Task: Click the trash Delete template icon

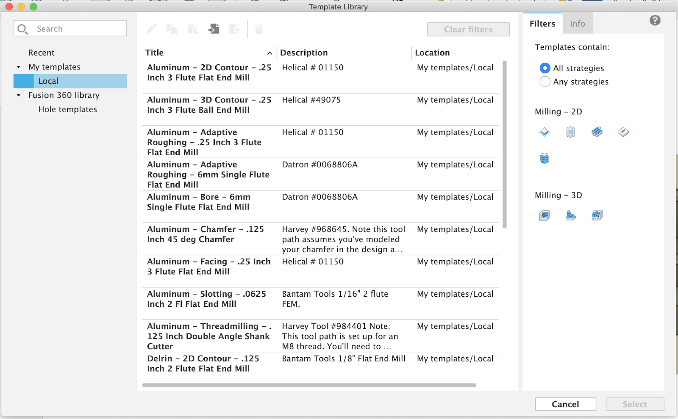Action: tap(259, 29)
